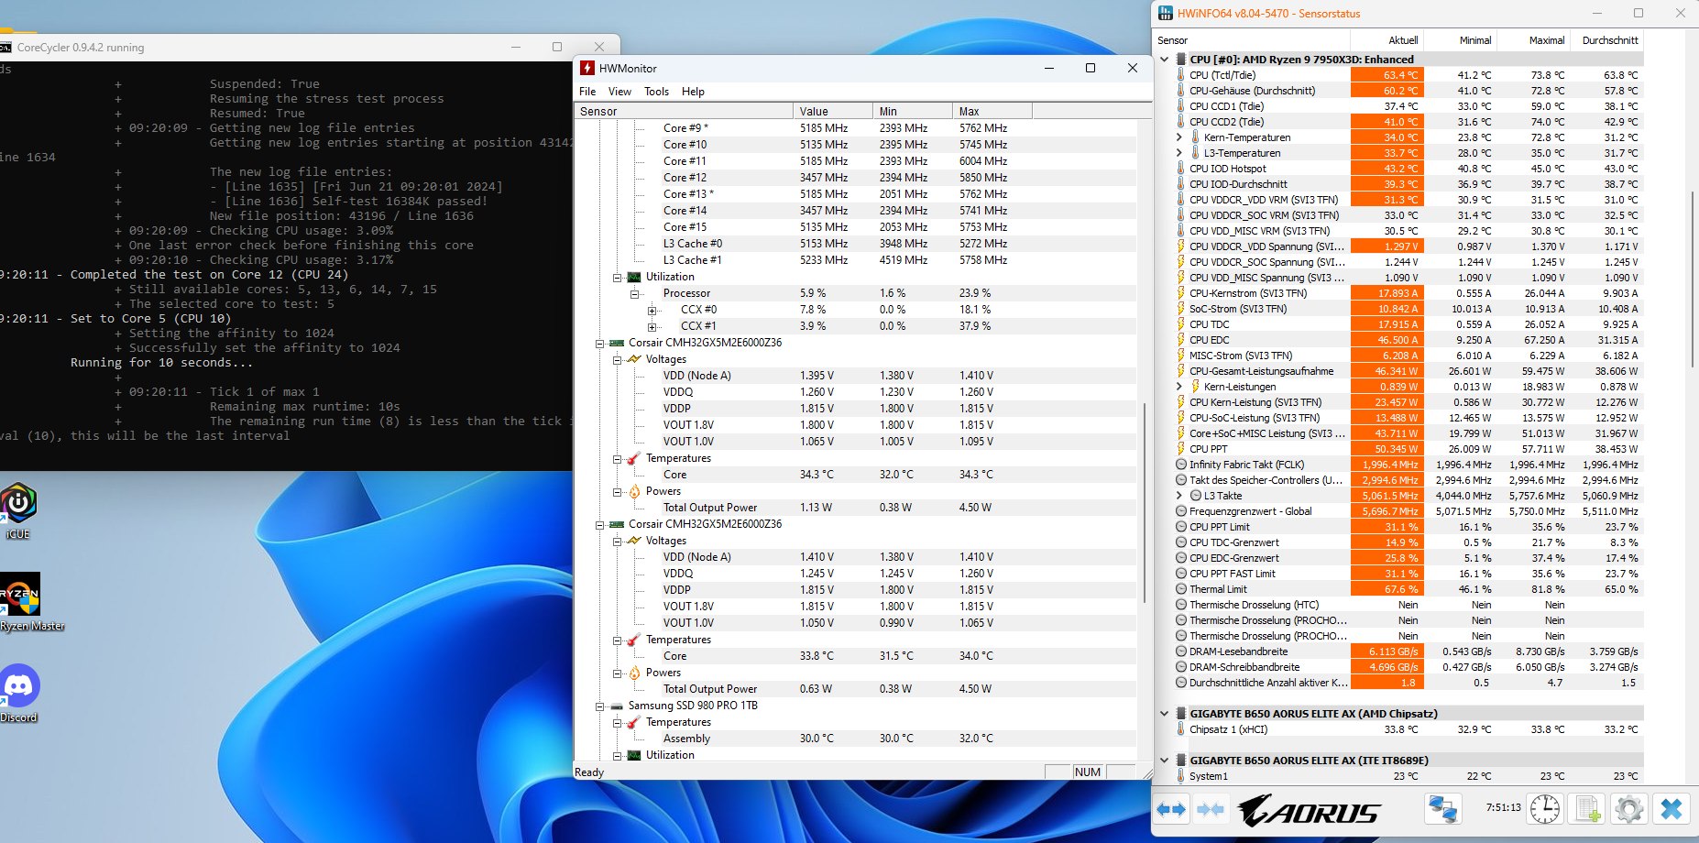Click the Maximal column header in HWiNFO
Viewport: 1699px width, 843px height.
coord(1533,40)
